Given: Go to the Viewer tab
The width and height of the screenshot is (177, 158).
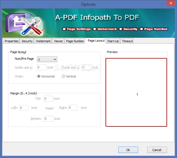Looking at the screenshot, I should pos(58,41).
